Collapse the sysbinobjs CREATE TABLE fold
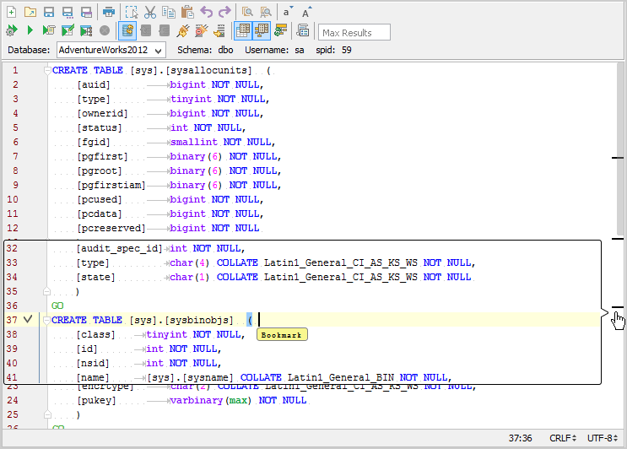The height and width of the screenshot is (449, 627). coord(46,320)
